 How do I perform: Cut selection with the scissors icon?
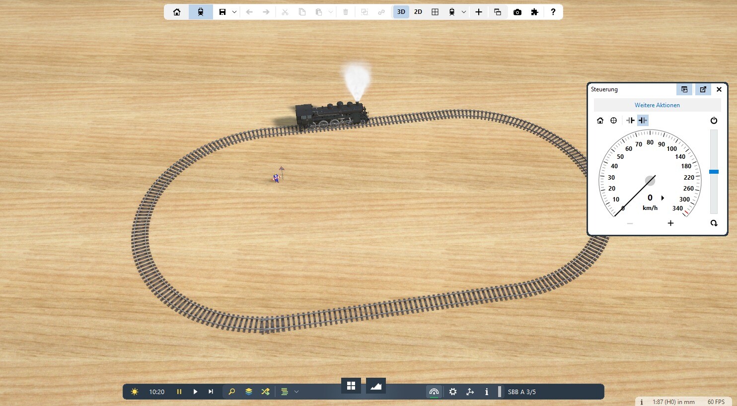285,12
